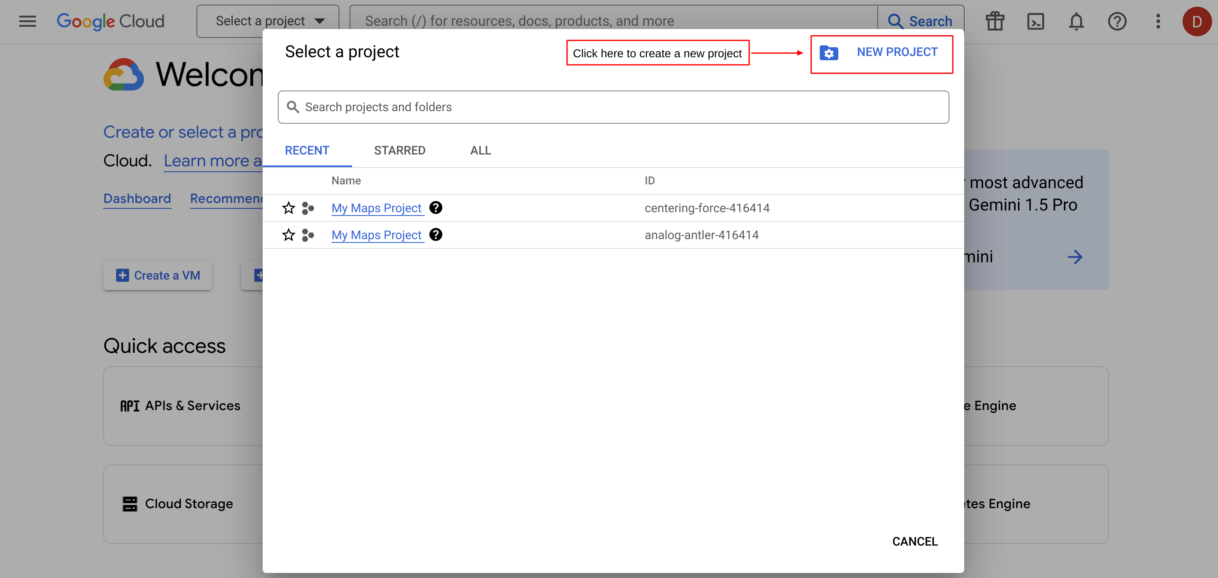Viewport: 1218px width, 578px height.
Task: Click CANCEL to dismiss dialog
Action: click(915, 541)
